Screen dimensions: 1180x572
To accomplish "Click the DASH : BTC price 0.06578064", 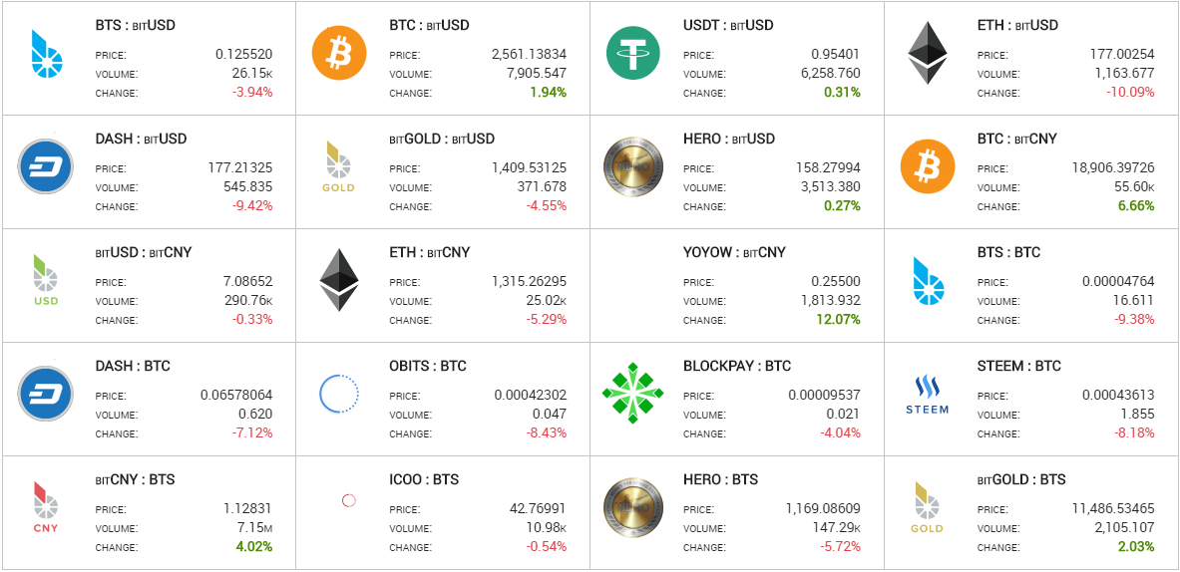I will 236,395.
